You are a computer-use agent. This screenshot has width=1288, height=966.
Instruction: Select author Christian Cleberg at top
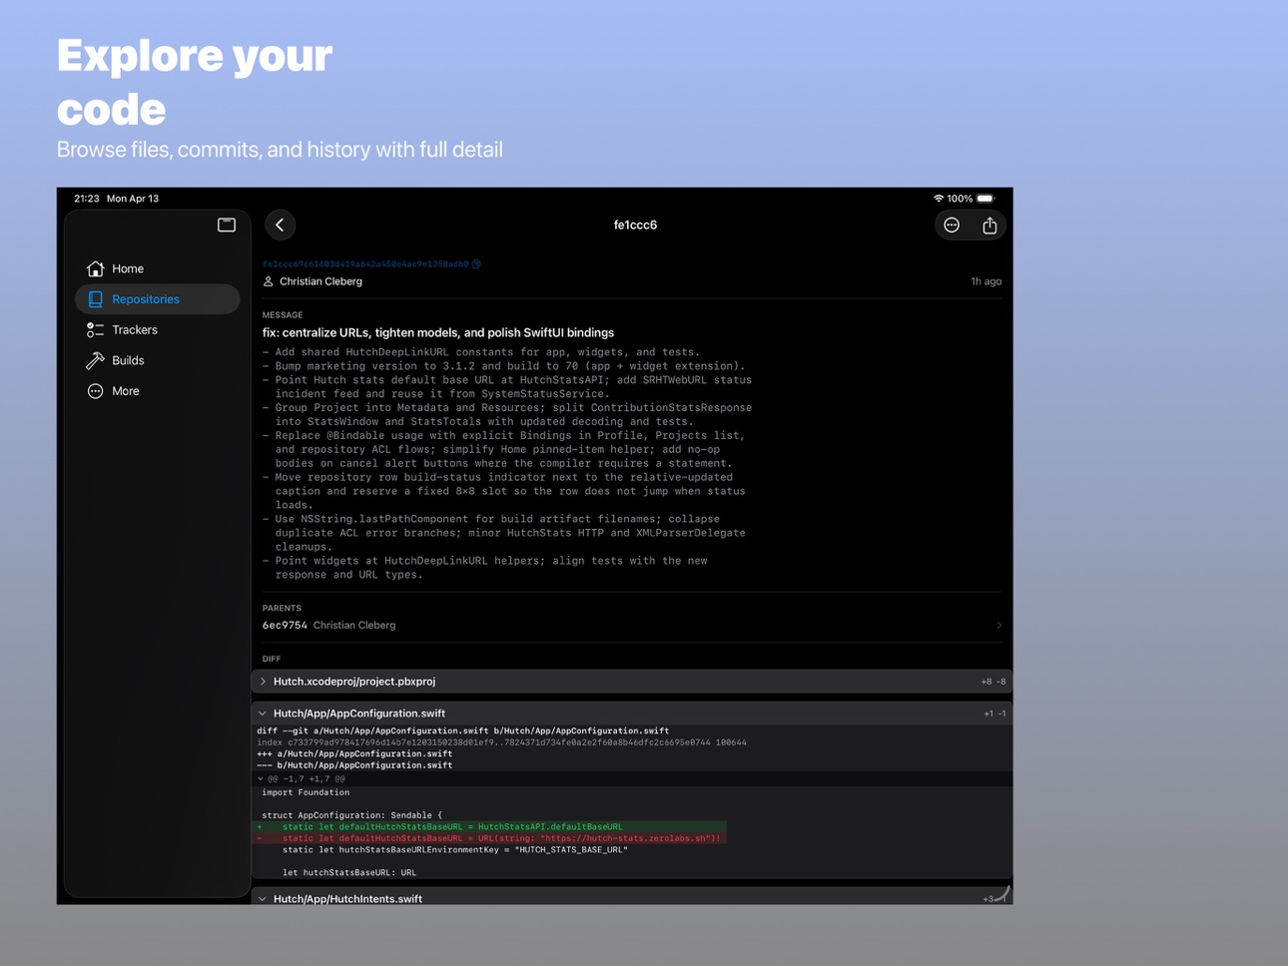pyautogui.click(x=321, y=281)
